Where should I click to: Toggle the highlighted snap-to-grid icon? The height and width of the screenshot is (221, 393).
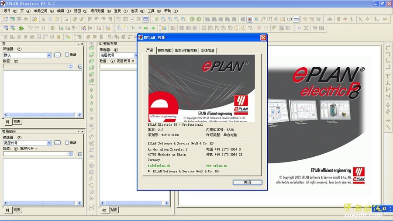(x=250, y=19)
